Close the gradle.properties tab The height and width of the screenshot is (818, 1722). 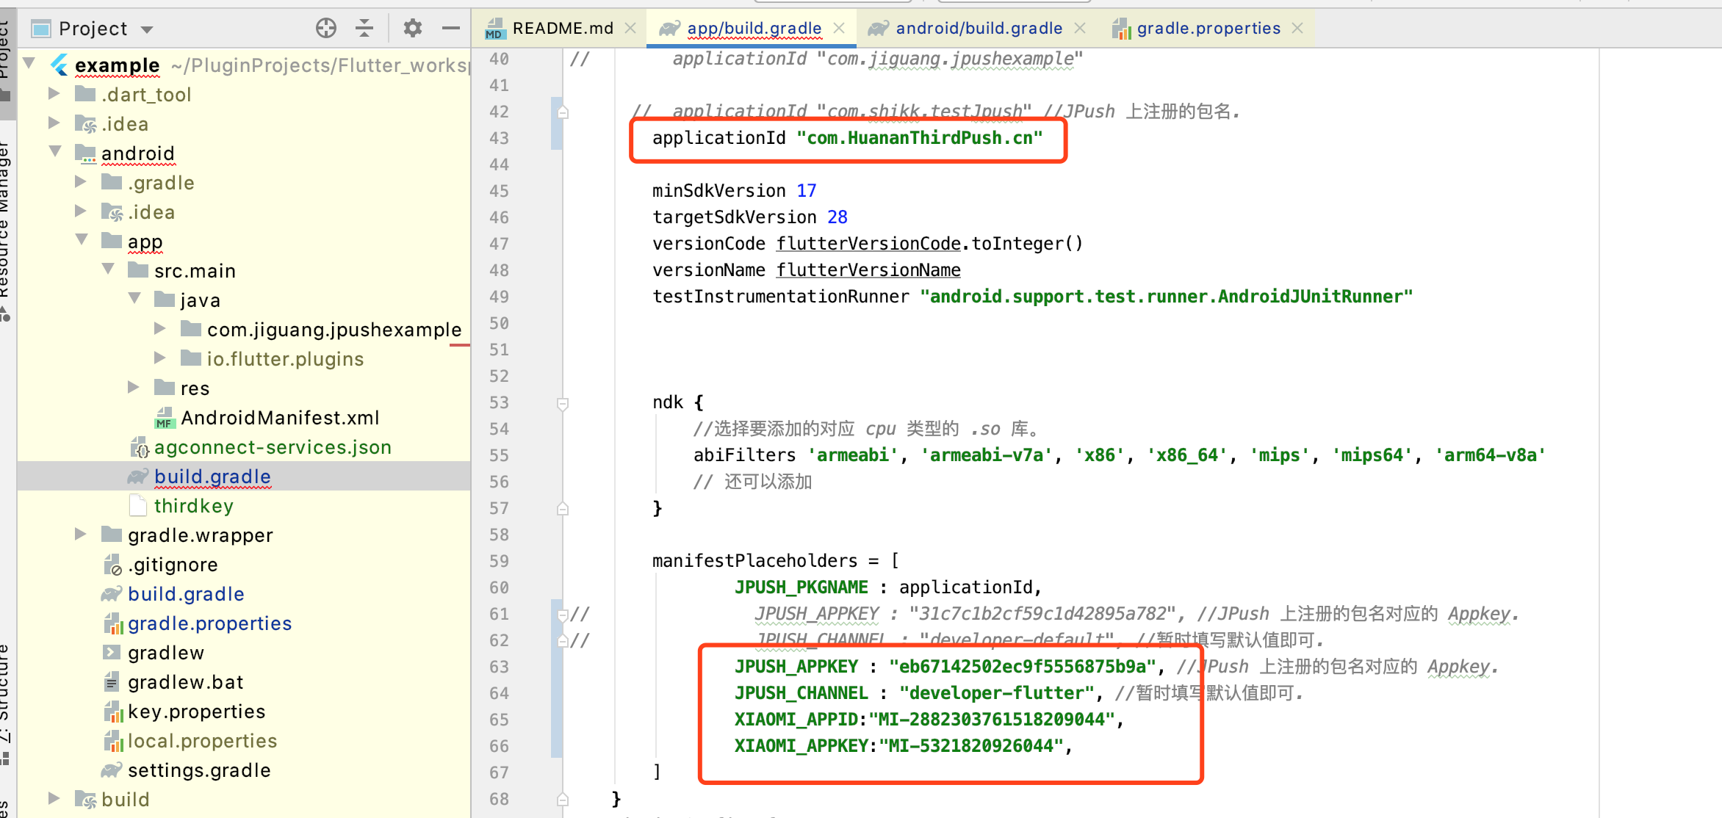pos(1297,28)
